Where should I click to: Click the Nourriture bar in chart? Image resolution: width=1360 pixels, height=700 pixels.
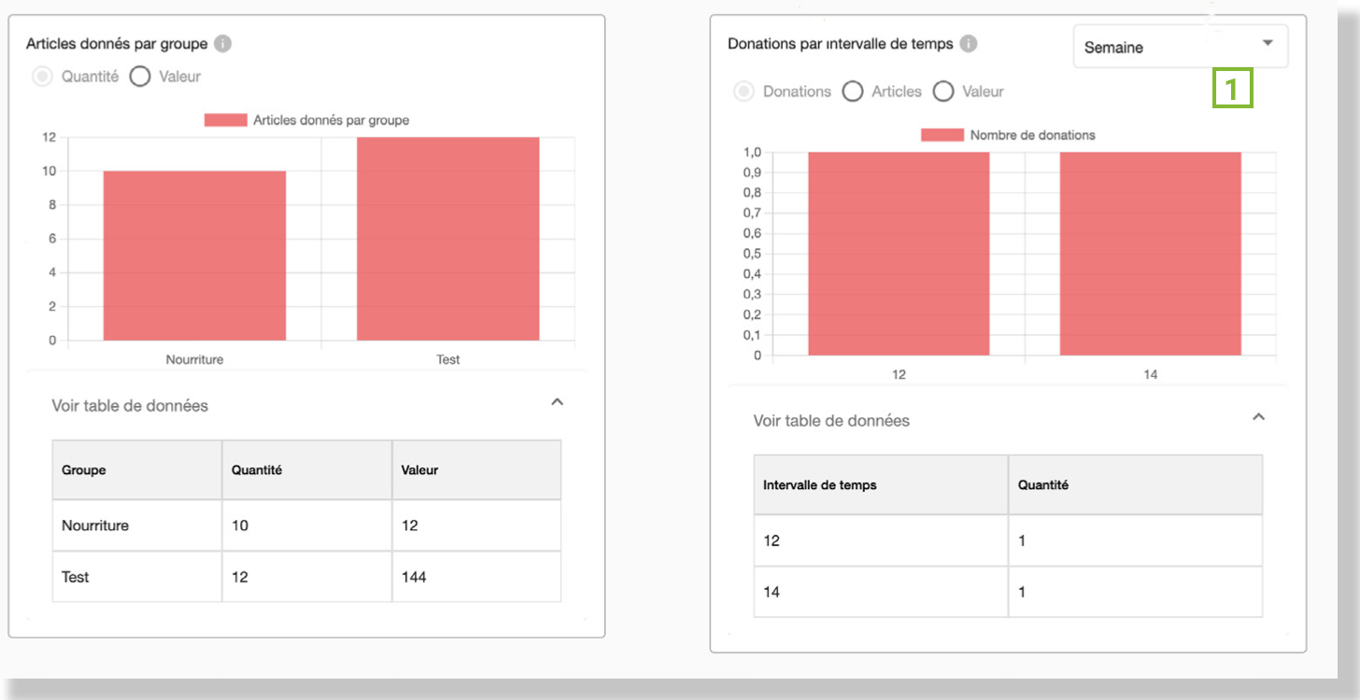194,256
